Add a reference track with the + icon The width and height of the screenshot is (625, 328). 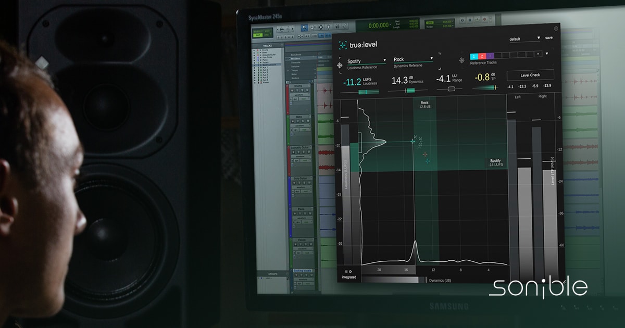538,54
